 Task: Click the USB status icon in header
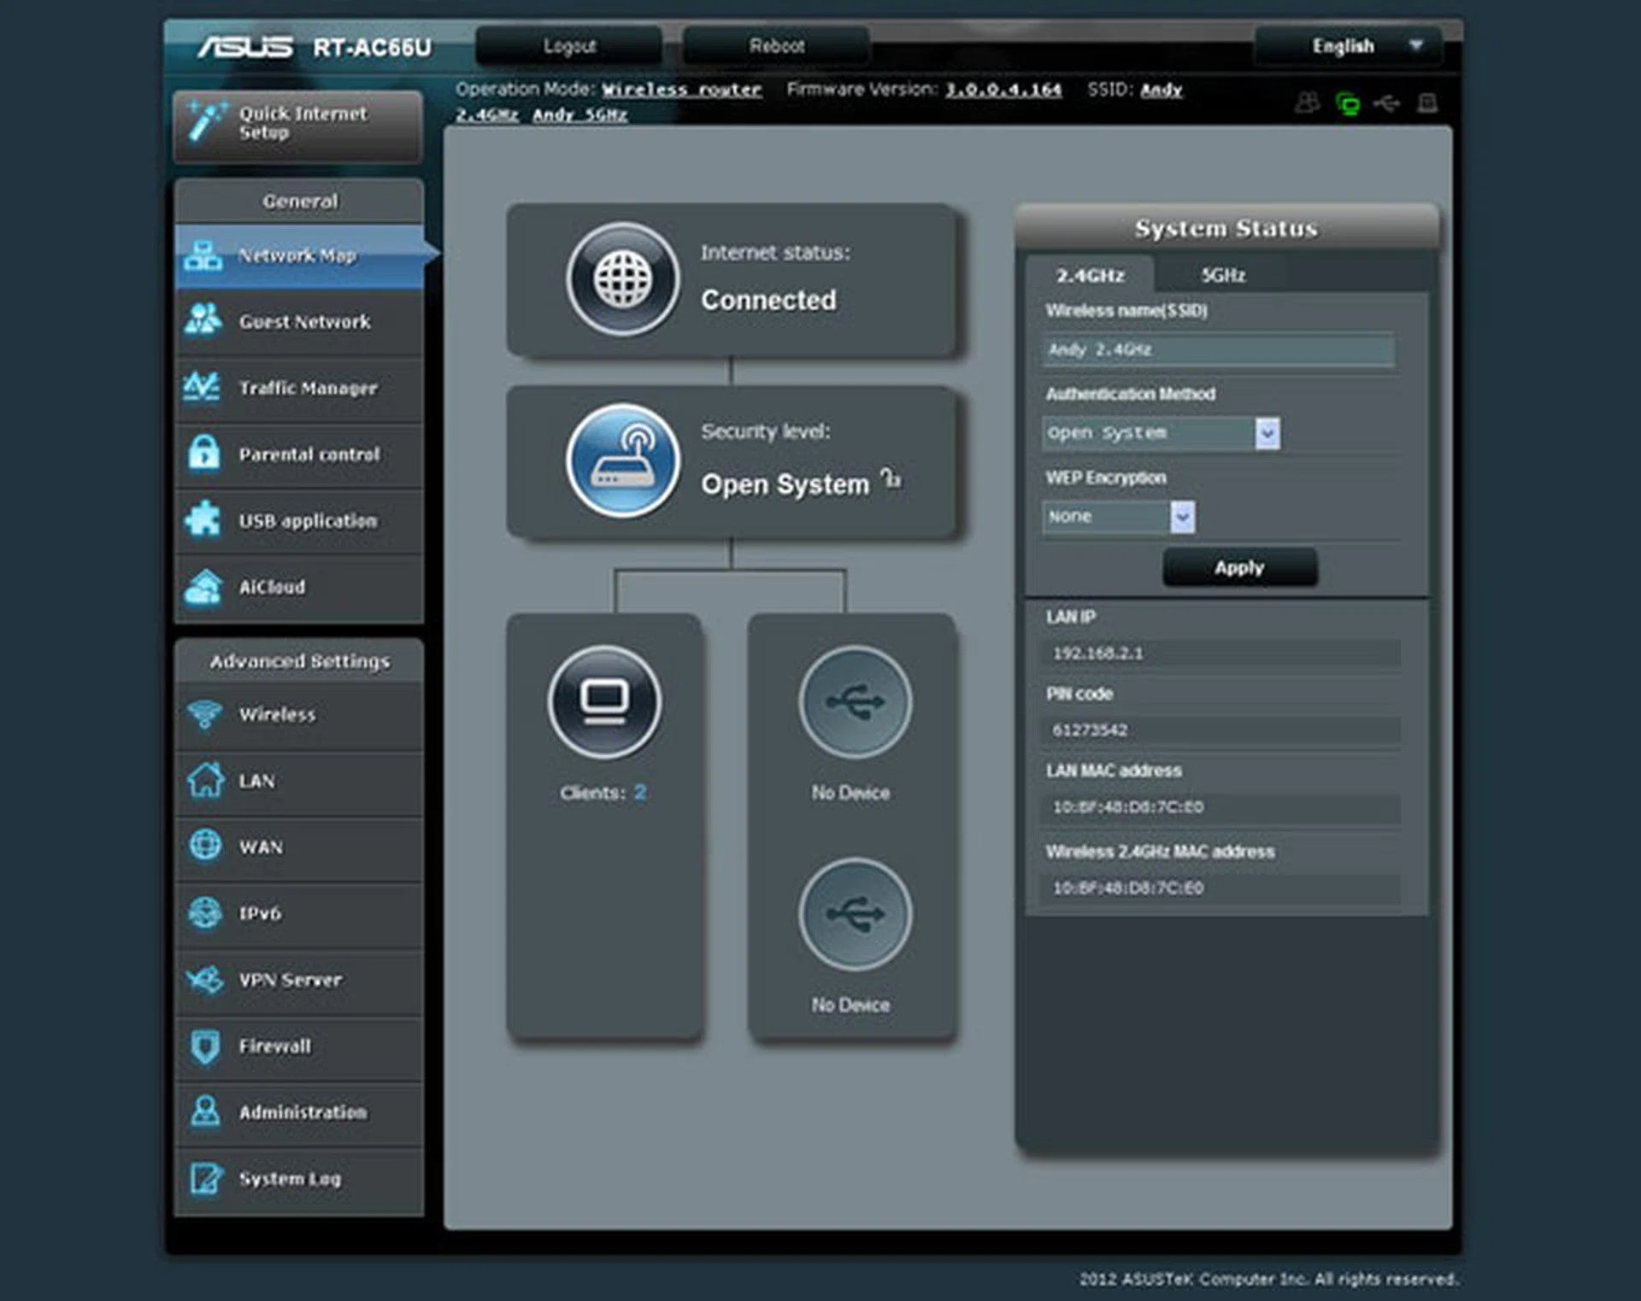click(x=1386, y=103)
